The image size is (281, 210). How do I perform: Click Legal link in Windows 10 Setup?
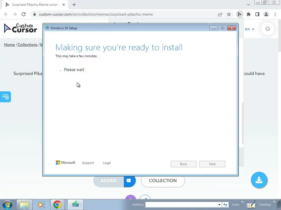tap(107, 163)
